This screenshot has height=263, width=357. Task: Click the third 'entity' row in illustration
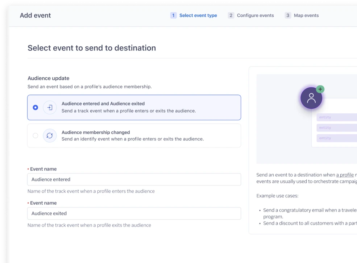(337, 138)
